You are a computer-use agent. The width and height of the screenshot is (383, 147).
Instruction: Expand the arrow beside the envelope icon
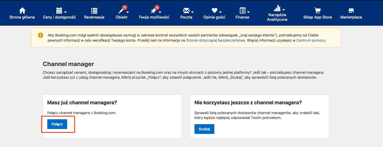coord(193,12)
